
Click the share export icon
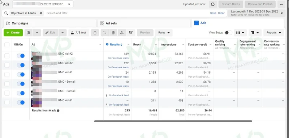[131, 33]
